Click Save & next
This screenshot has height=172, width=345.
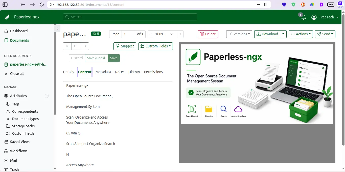tap(96, 58)
